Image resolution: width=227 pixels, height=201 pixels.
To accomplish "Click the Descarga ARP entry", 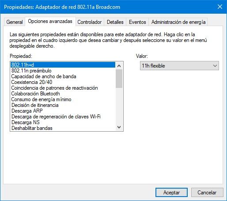I will pyautogui.click(x=63, y=111).
